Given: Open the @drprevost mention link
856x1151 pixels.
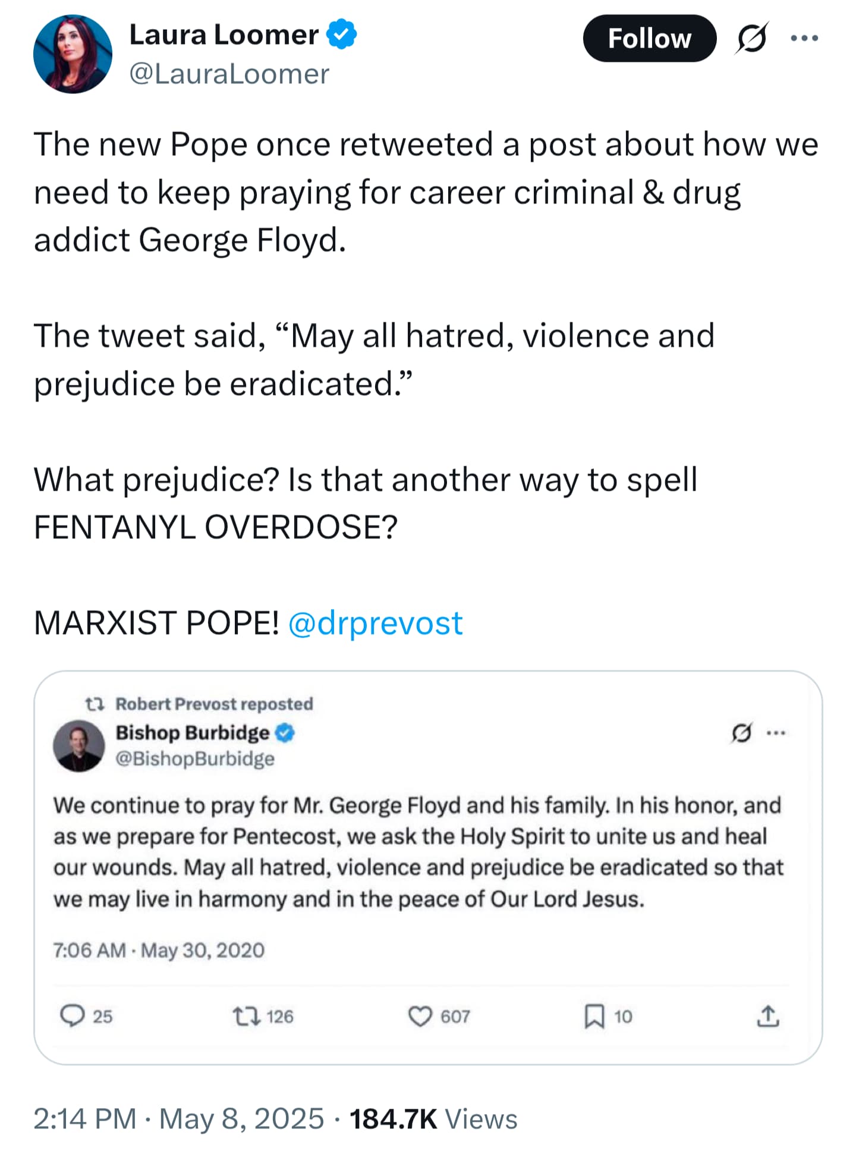Looking at the screenshot, I should click(x=375, y=623).
